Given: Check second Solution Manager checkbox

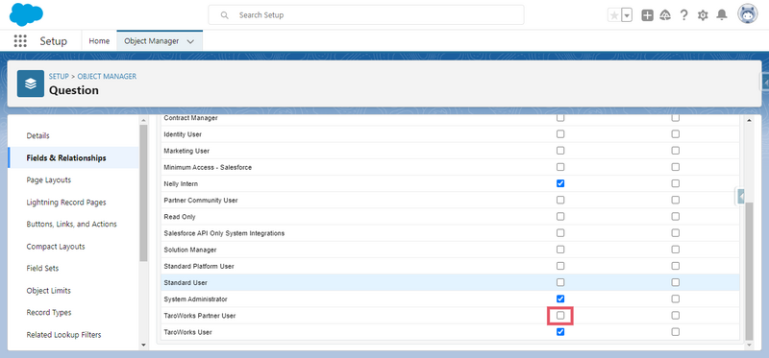Looking at the screenshot, I should (x=676, y=250).
